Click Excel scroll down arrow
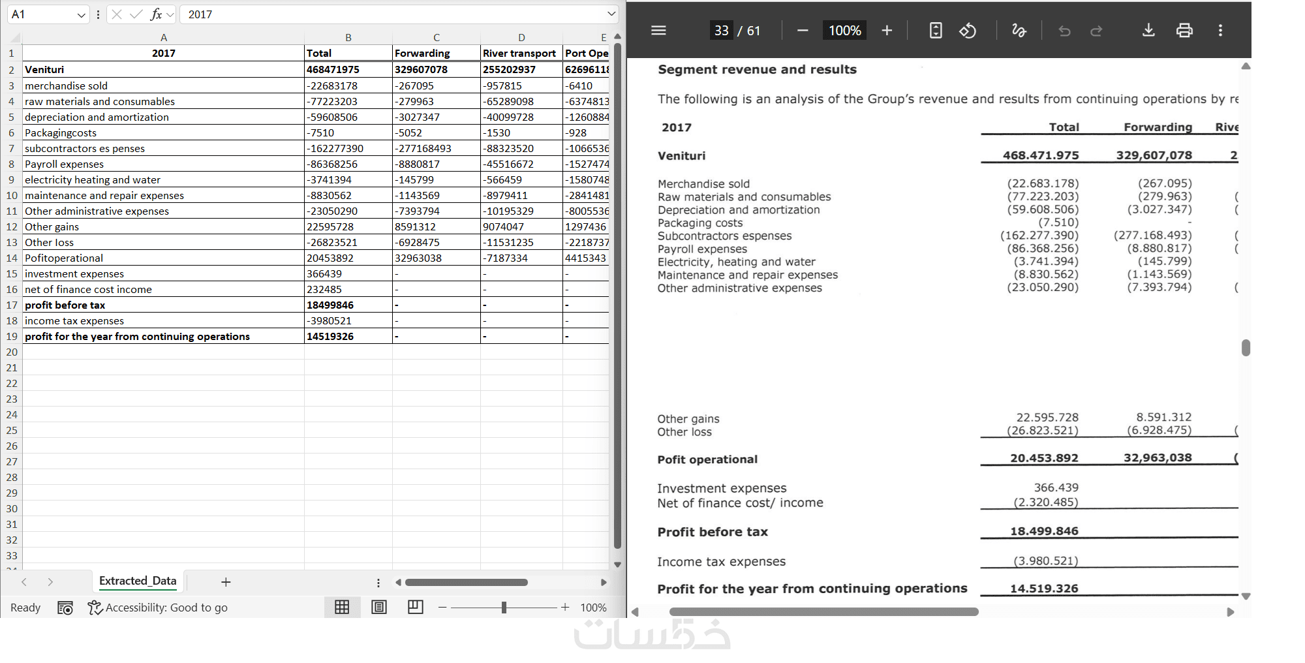This screenshot has height=663, width=1305. pyautogui.click(x=617, y=564)
